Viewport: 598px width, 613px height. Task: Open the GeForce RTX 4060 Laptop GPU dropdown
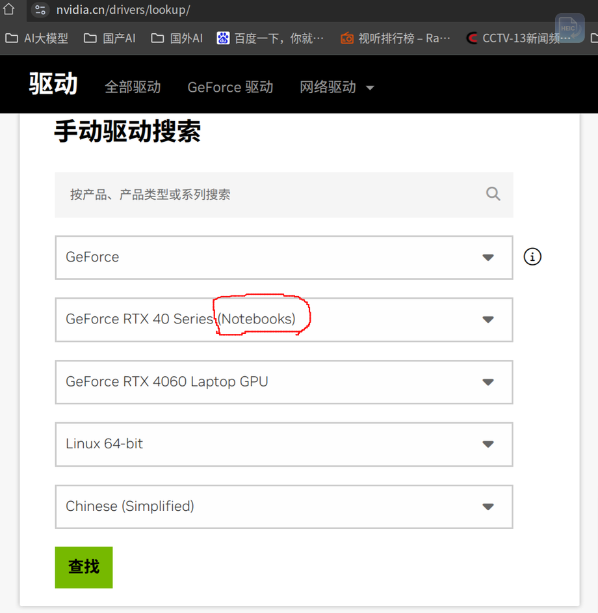(x=284, y=382)
